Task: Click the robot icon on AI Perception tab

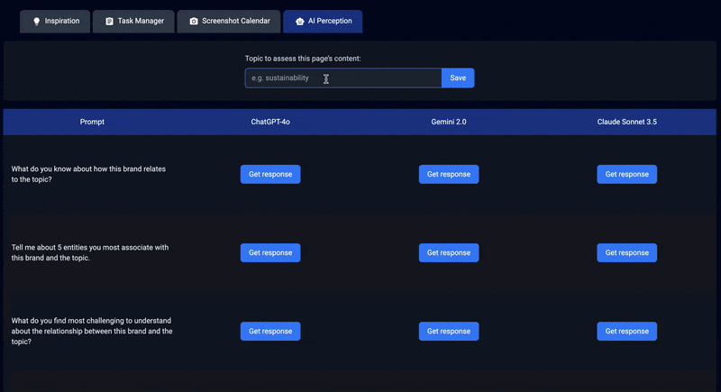Action: 300,21
